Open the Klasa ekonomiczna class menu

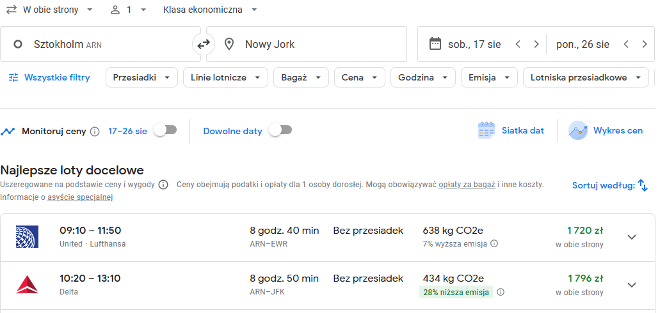click(211, 10)
